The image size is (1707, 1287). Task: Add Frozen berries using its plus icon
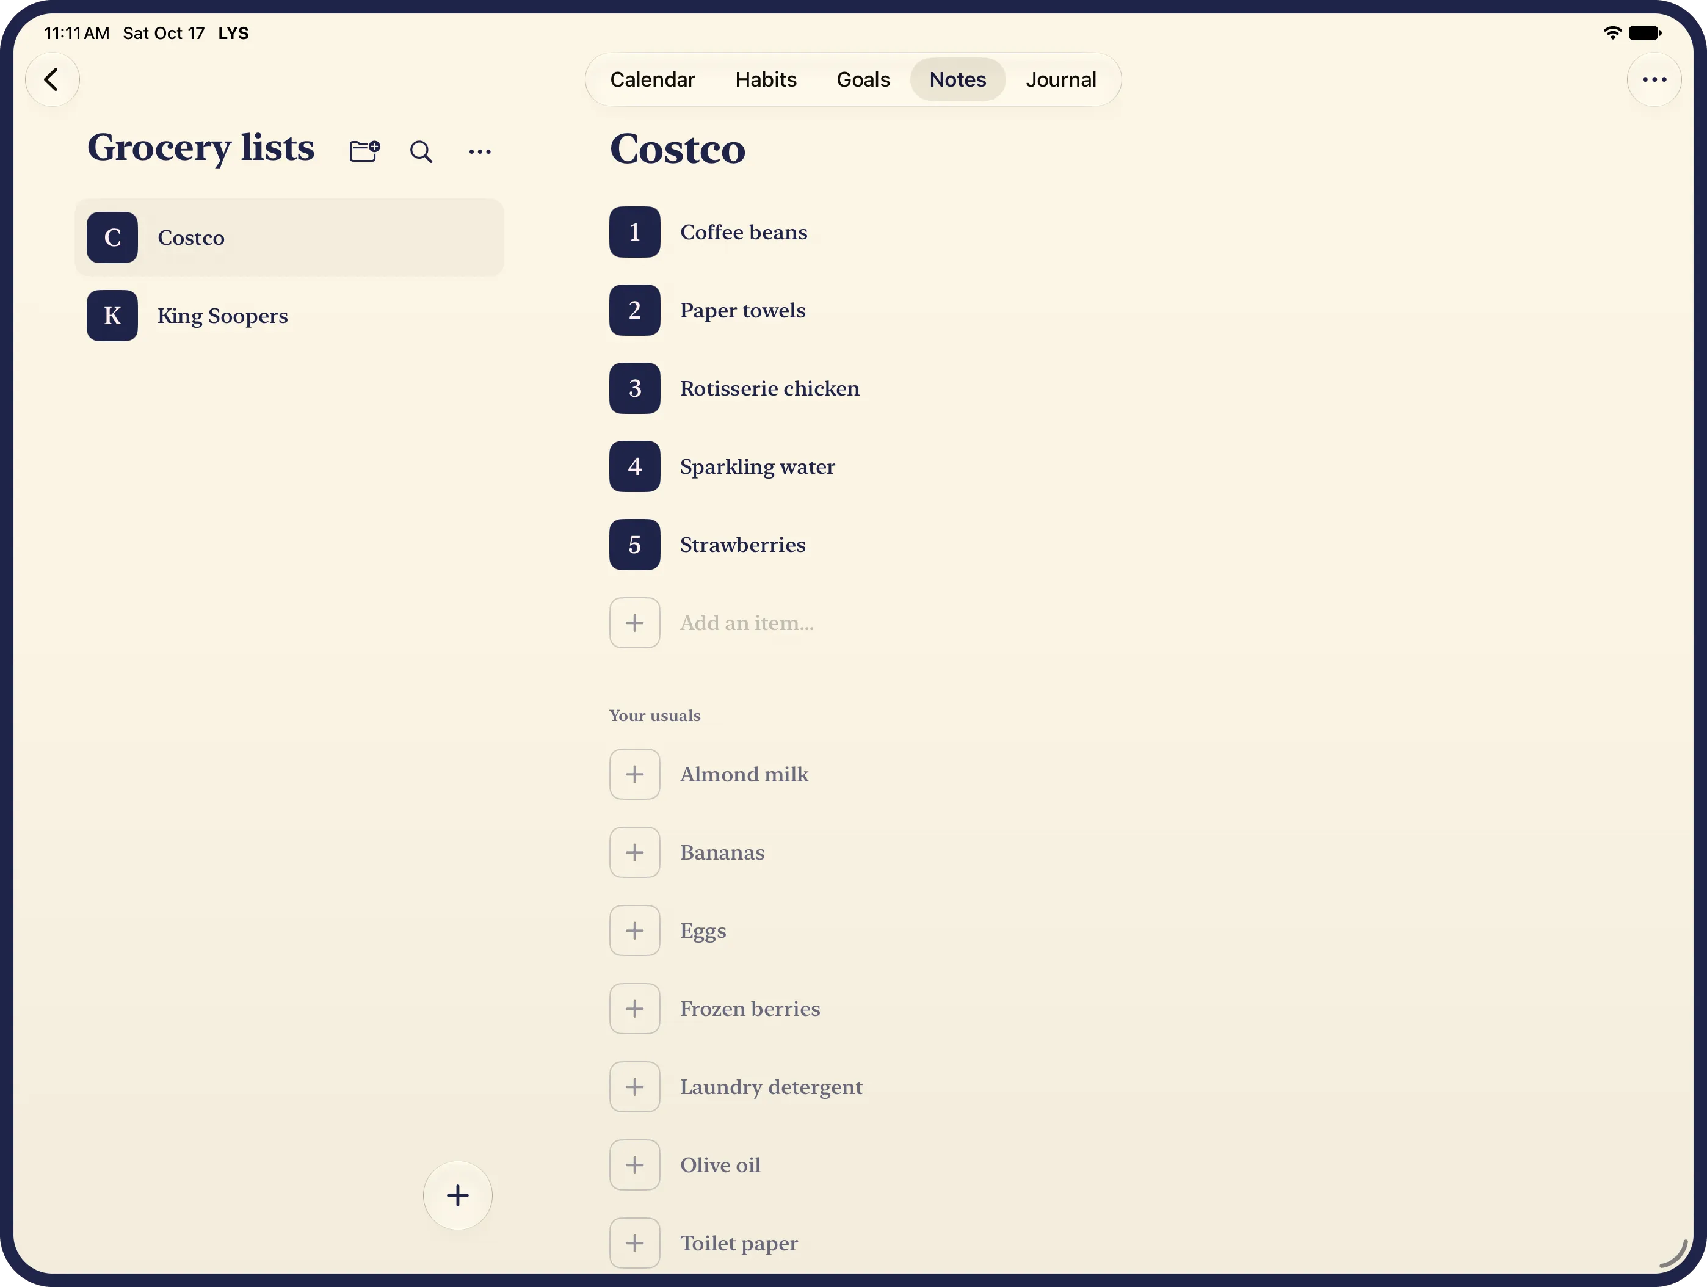point(634,1009)
